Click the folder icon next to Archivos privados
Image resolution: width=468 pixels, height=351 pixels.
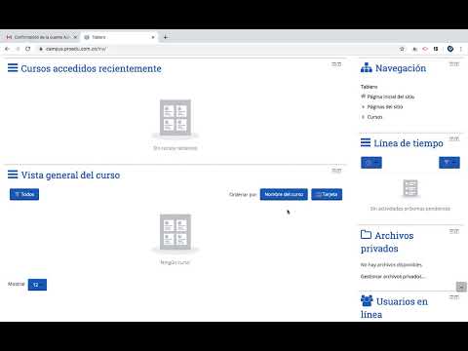(366, 234)
